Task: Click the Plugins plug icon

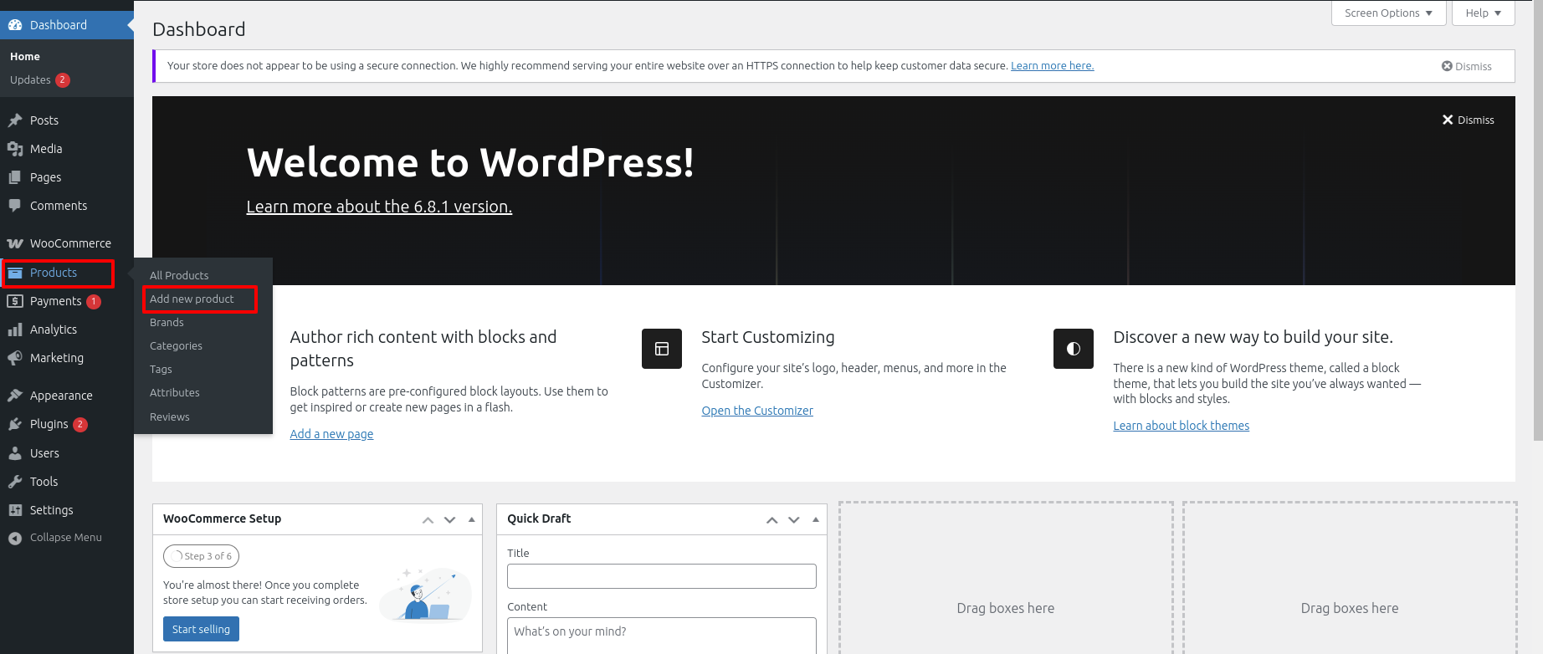Action: [x=15, y=424]
